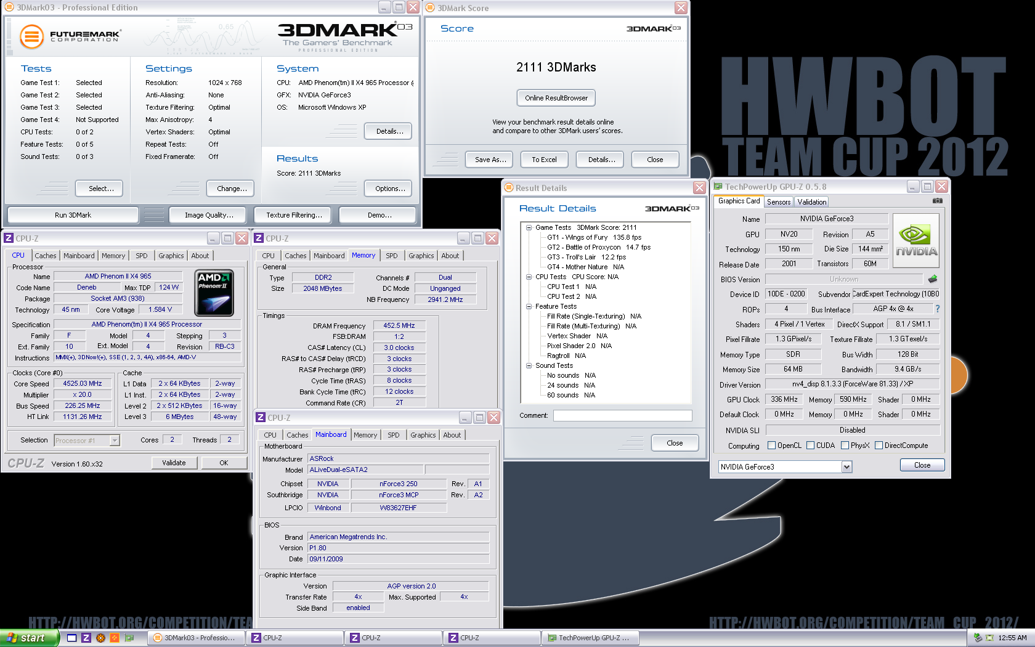The image size is (1035, 647).
Task: Launch GPU-Z from the quick launch bar
Action: (x=129, y=638)
